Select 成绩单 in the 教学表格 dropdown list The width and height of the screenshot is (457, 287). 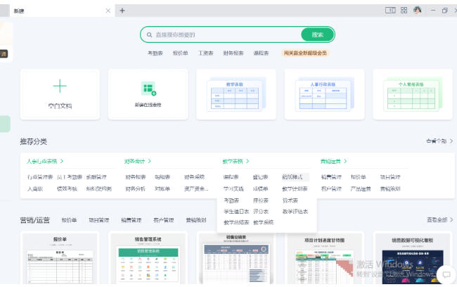coord(260,189)
